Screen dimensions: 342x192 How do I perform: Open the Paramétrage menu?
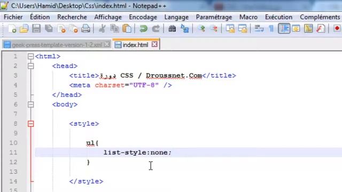tap(214, 17)
